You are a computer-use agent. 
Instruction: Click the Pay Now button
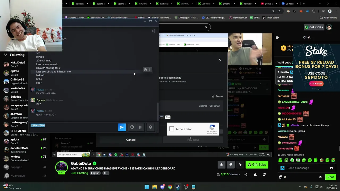tap(193, 140)
